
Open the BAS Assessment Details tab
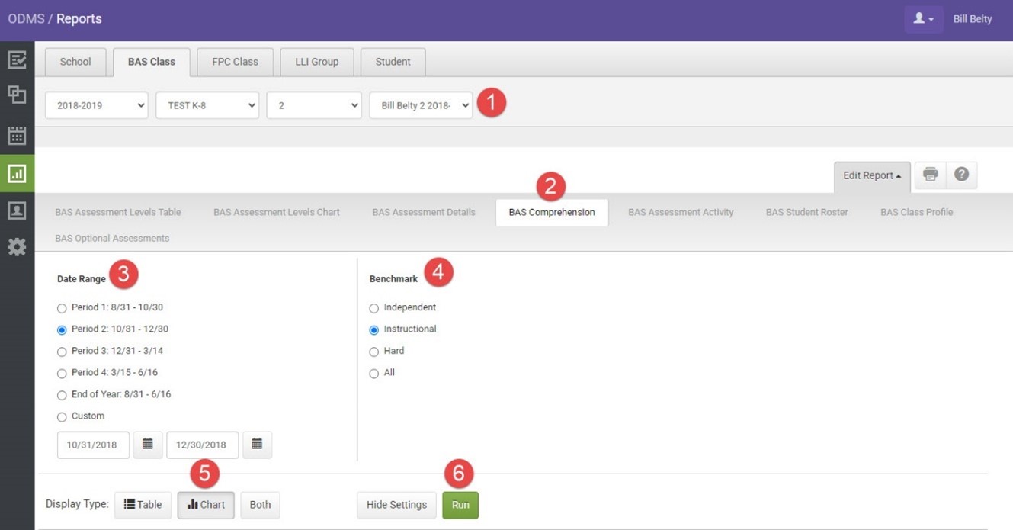tap(423, 212)
